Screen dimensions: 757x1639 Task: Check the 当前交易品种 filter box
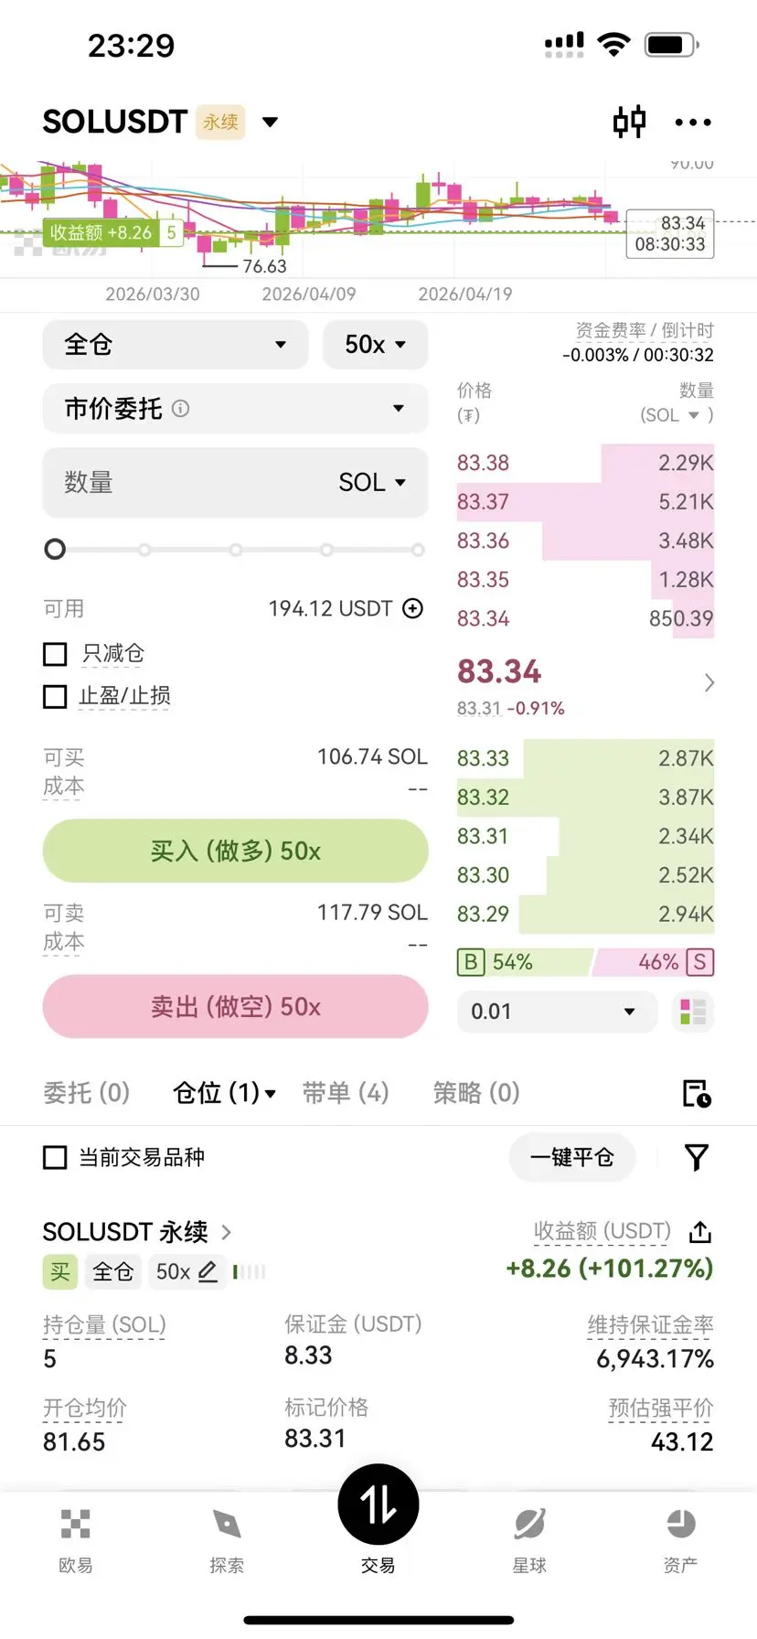[x=56, y=1158]
